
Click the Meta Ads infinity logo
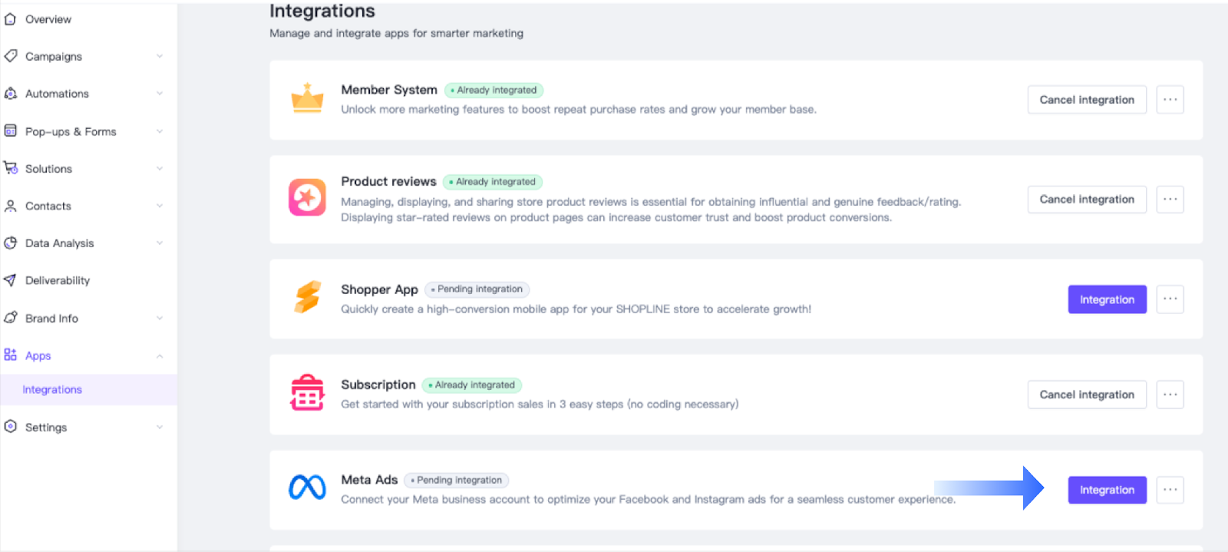[x=307, y=488]
